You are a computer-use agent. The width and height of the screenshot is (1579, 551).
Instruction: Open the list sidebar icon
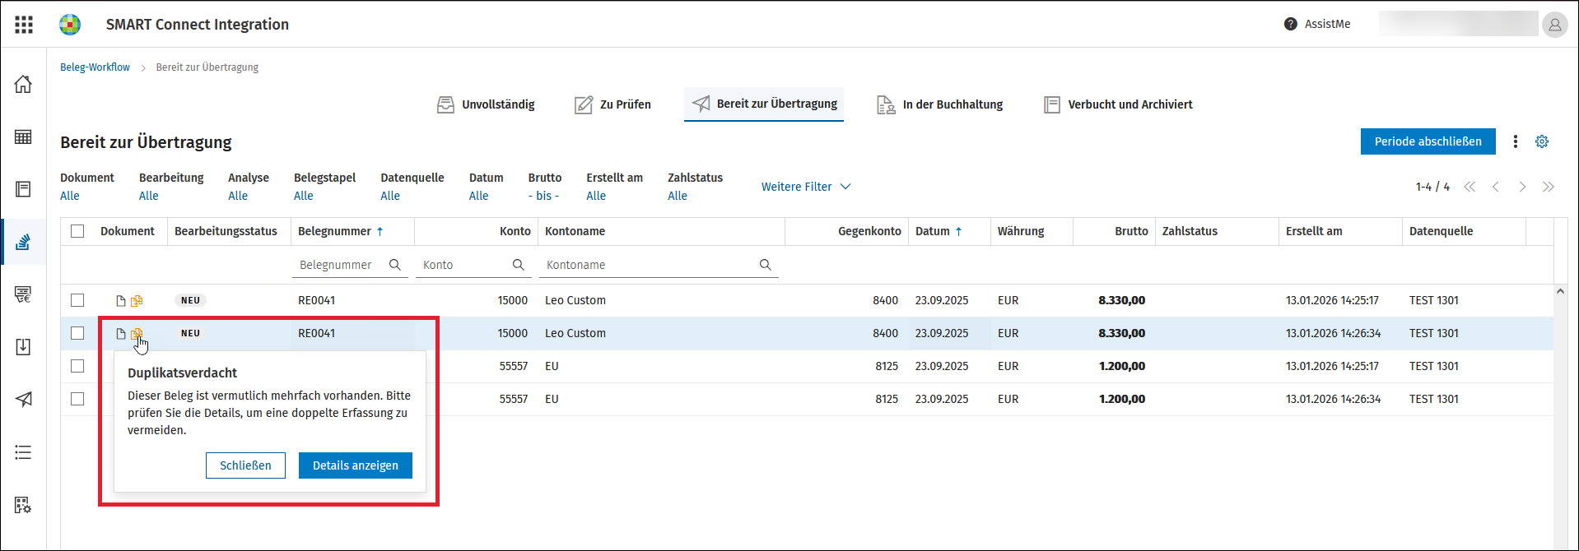(x=23, y=452)
